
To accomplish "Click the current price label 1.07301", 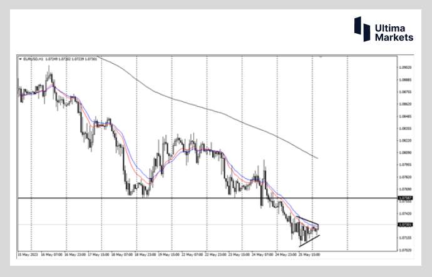I will click(x=405, y=224).
